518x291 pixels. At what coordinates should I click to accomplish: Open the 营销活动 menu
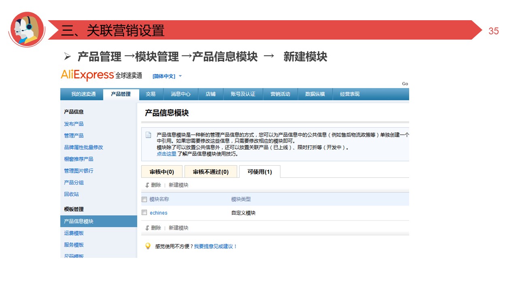[x=280, y=94]
